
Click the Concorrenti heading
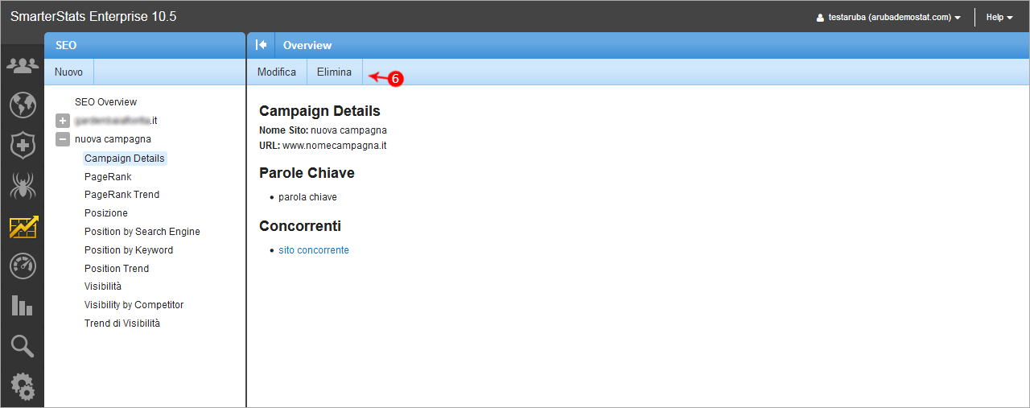300,226
